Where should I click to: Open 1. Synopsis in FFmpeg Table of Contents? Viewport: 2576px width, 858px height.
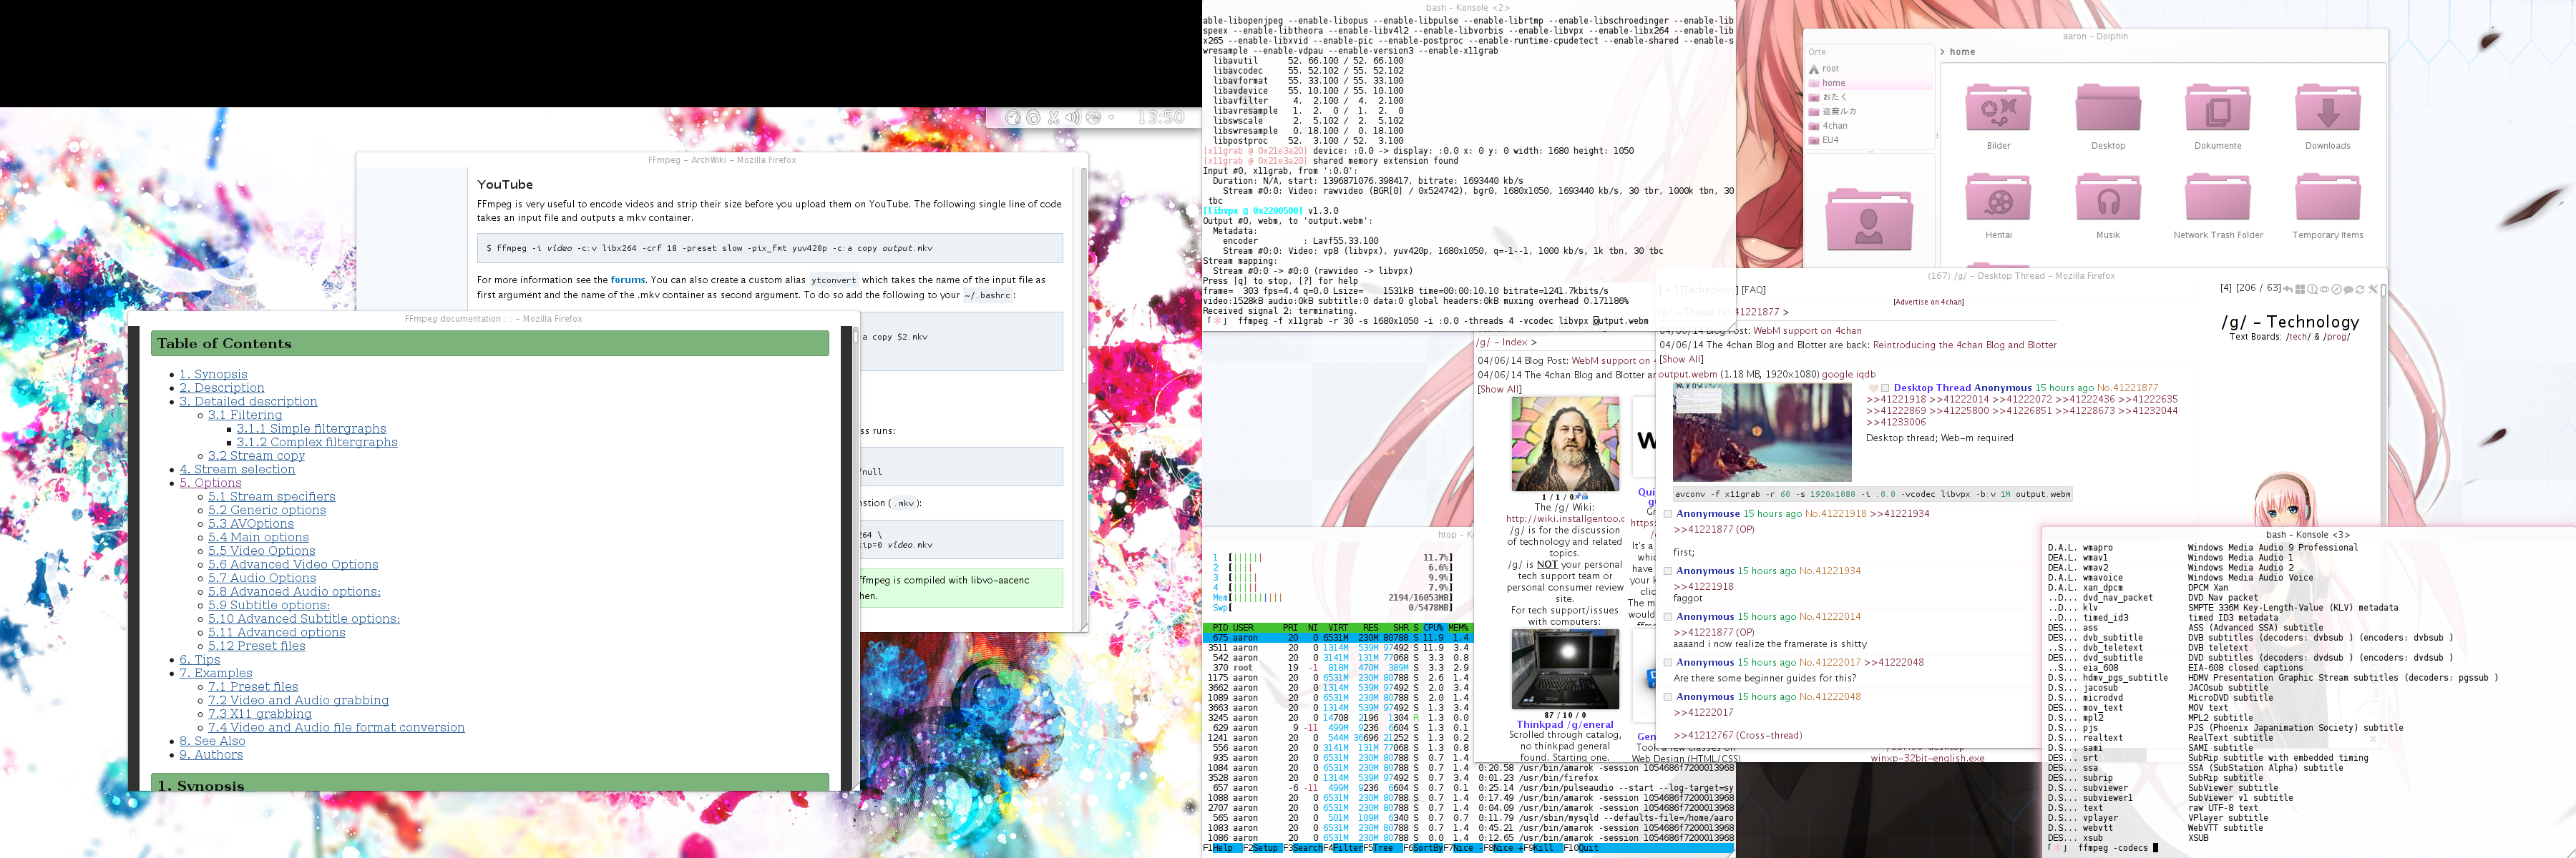213,375
